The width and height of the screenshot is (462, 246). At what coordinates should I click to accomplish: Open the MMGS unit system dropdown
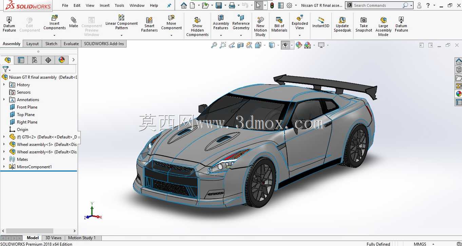(x=433, y=244)
